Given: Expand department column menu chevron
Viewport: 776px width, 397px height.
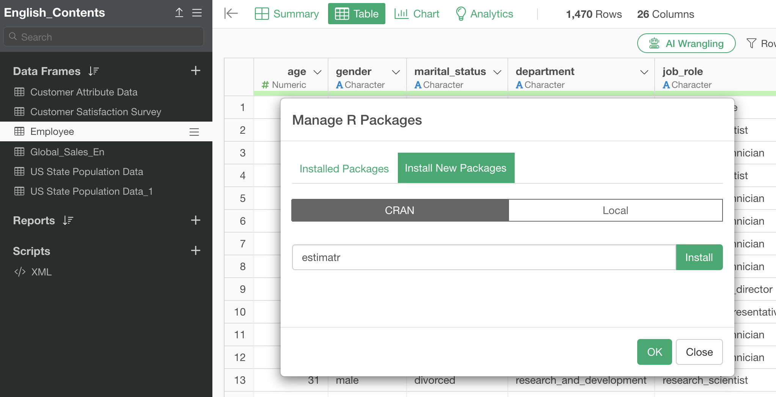Looking at the screenshot, I should 644,72.
